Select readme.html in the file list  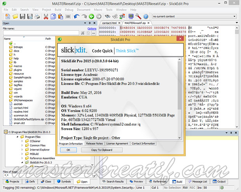(21, 112)
